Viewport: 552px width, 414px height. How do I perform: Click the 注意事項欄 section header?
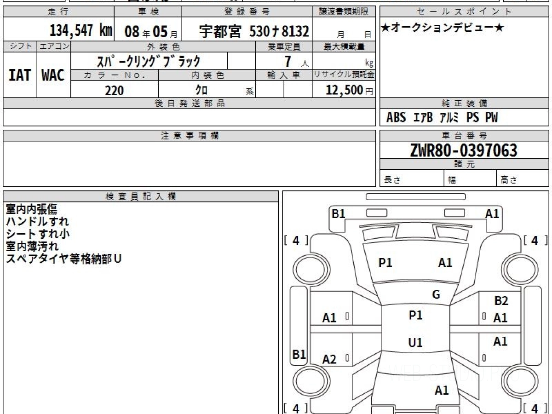point(190,136)
